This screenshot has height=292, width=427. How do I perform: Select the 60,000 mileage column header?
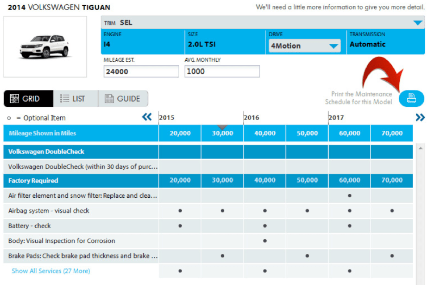[350, 133]
